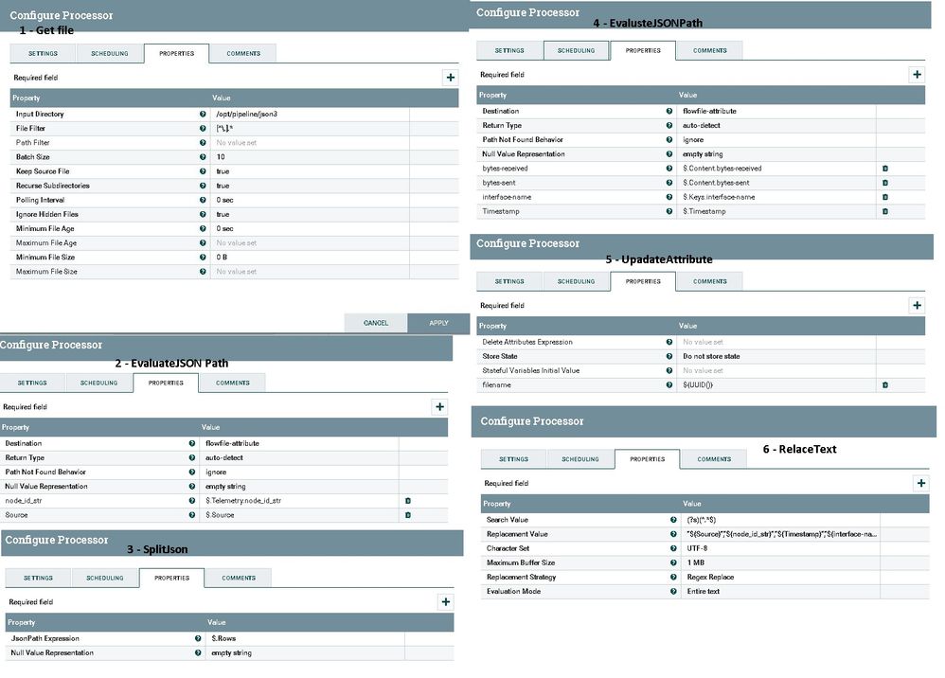The width and height of the screenshot is (945, 678).
Task: Open help icon for Replacement Strategy
Action: (x=673, y=577)
